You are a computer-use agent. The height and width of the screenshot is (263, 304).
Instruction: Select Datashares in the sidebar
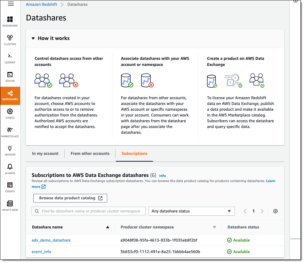click(10, 96)
